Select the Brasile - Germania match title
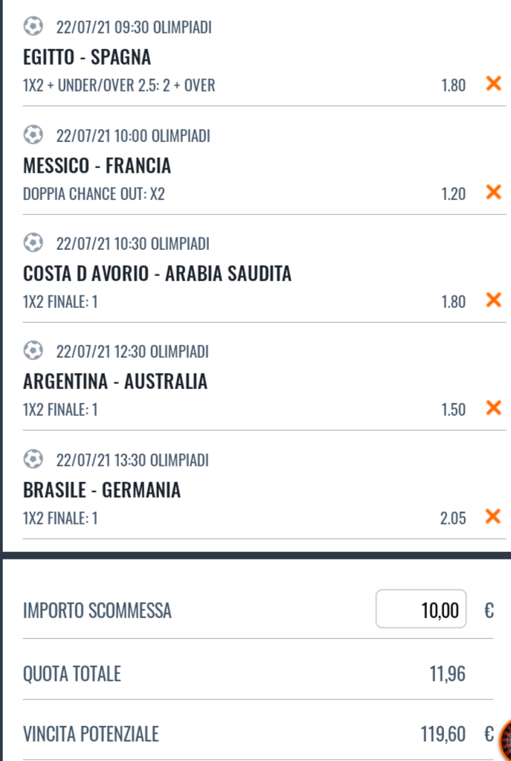 click(102, 490)
